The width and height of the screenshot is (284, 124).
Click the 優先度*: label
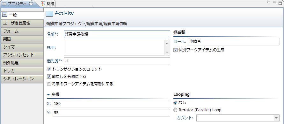tap(54, 61)
